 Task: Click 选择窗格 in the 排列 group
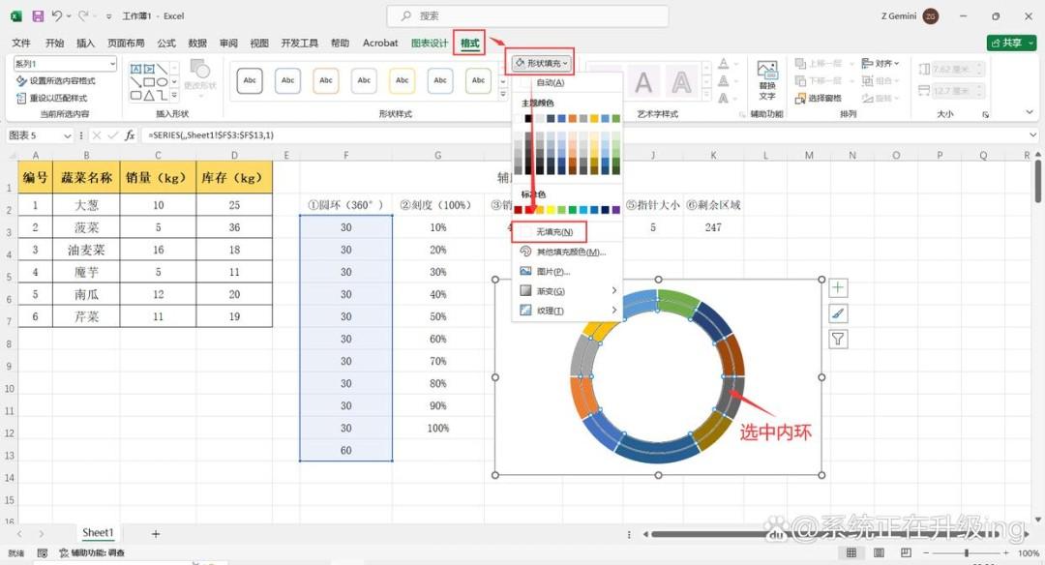819,99
